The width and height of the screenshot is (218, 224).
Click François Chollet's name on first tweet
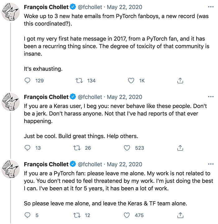pos(46,7)
